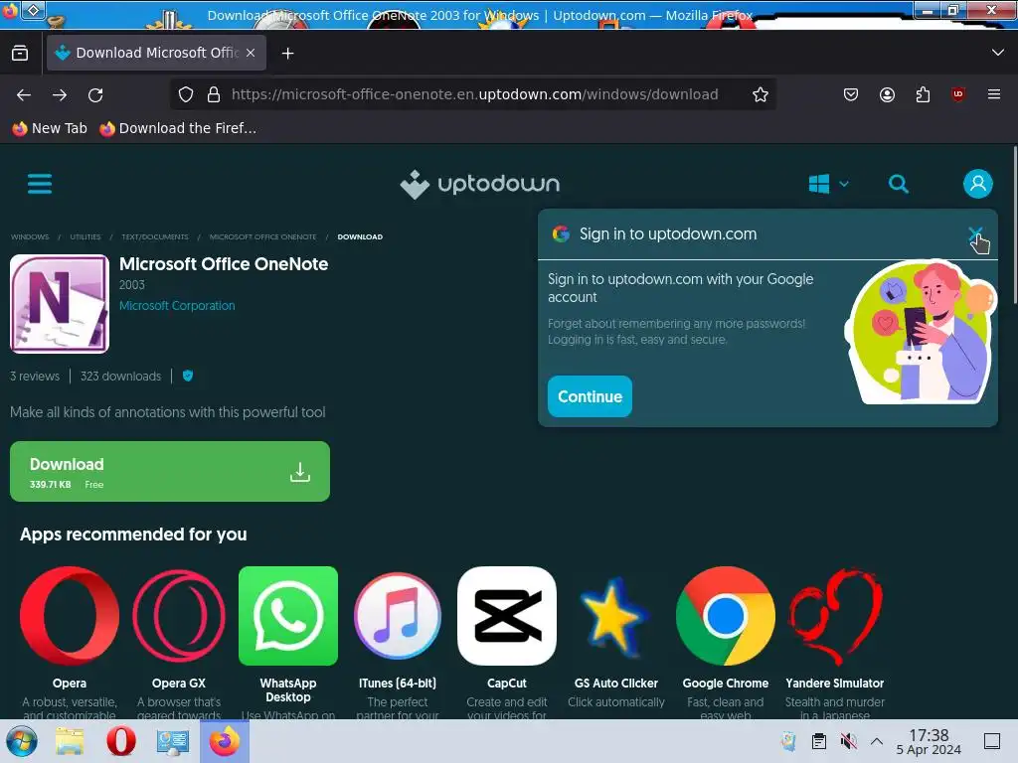Click the Uptodown logo
This screenshot has height=763, width=1018.
480,184
